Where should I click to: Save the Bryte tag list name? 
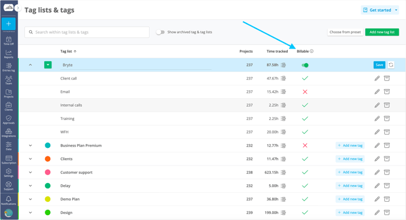379,65
